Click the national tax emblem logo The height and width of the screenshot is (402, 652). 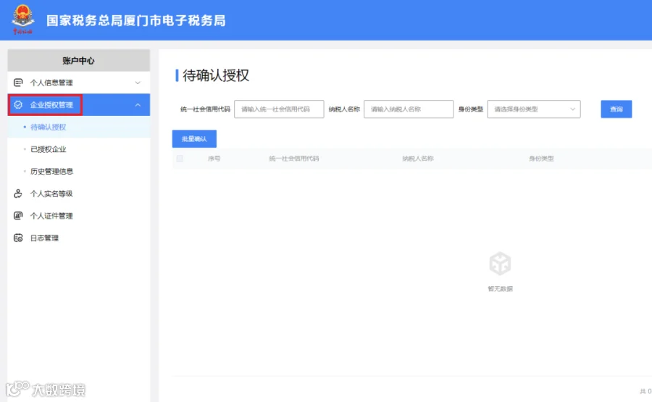tap(22, 19)
